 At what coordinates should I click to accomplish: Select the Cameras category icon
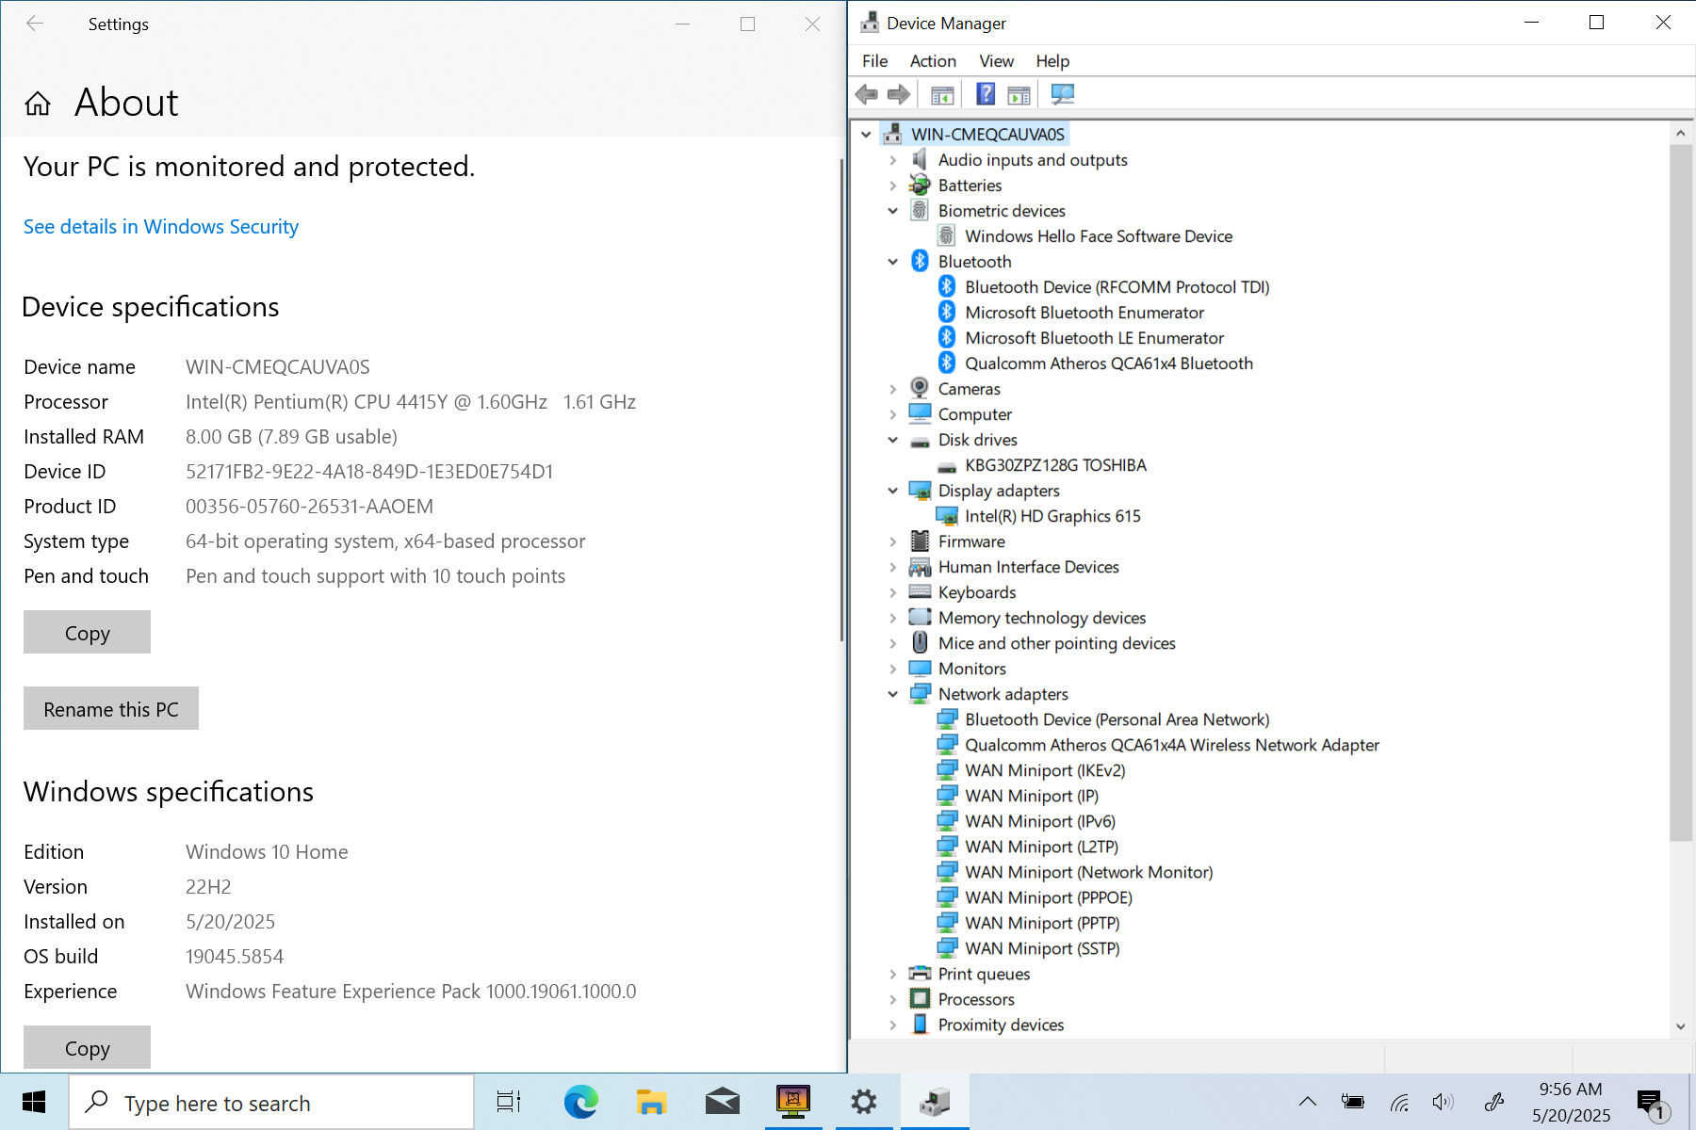pos(921,388)
